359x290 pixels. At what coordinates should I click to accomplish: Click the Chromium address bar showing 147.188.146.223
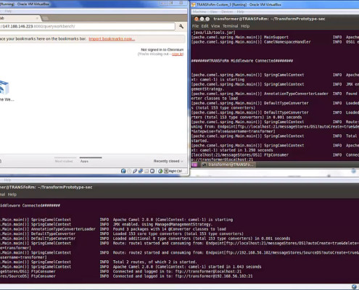click(87, 26)
